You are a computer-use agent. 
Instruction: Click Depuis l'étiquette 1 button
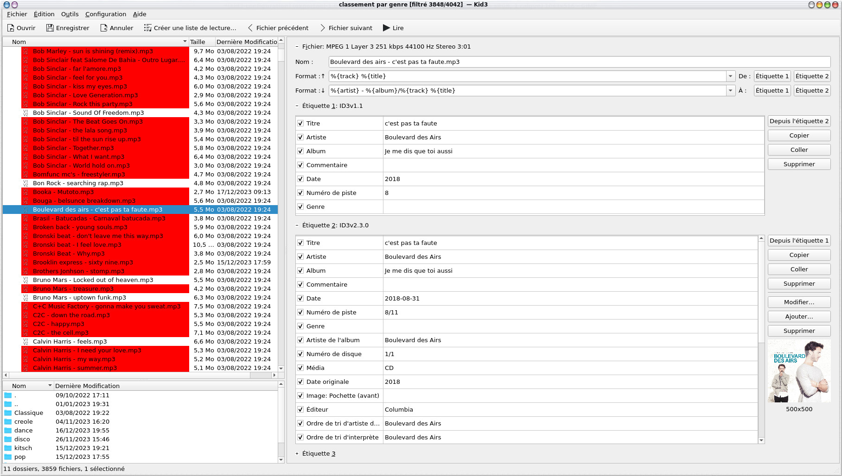click(799, 241)
